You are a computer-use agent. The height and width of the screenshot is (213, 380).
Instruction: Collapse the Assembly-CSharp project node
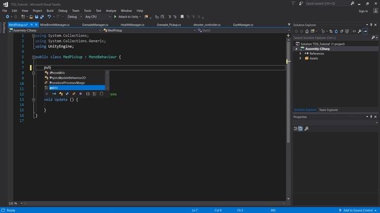(x=296, y=49)
